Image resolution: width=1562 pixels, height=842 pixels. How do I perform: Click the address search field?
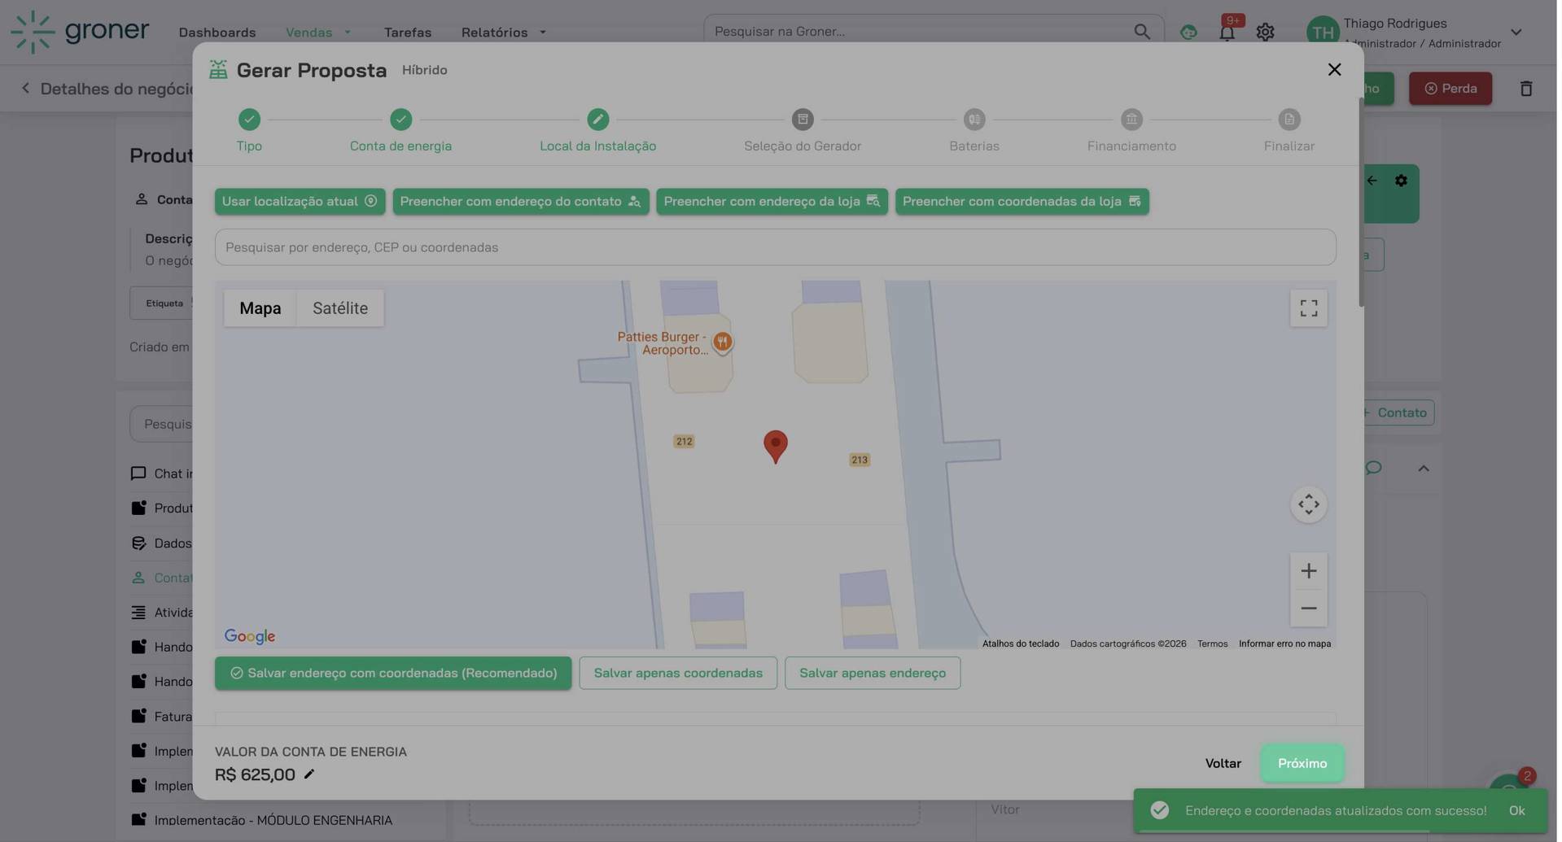775,247
